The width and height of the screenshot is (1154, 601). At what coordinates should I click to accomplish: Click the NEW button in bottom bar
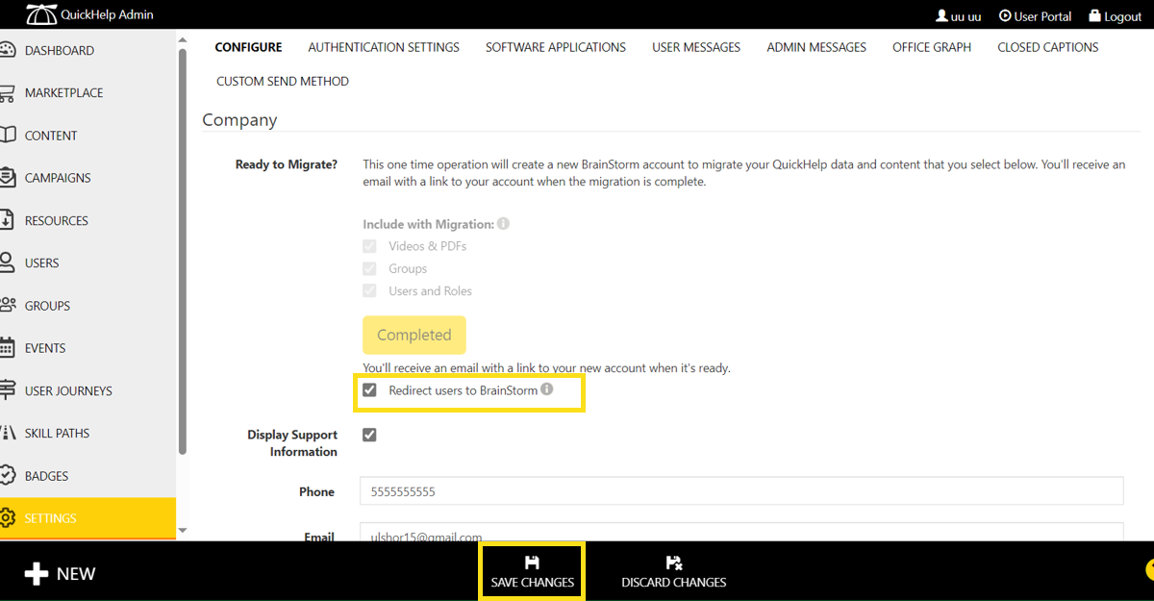click(x=60, y=574)
